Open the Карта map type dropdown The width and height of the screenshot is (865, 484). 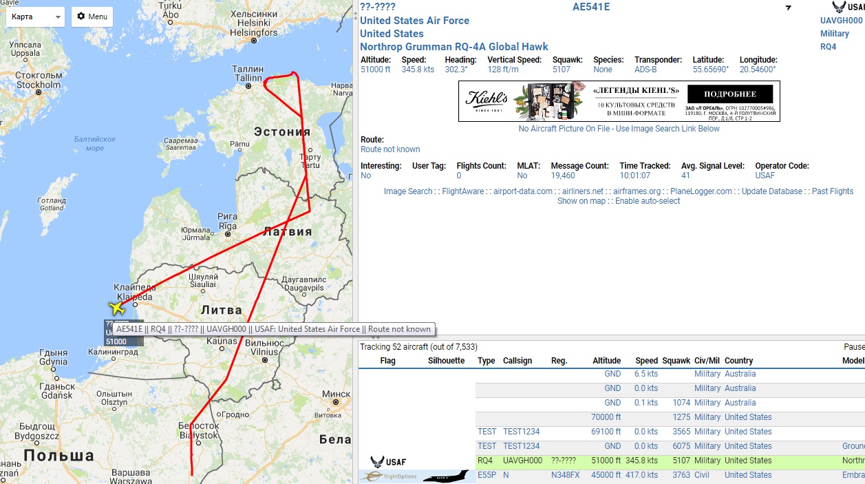[x=35, y=17]
